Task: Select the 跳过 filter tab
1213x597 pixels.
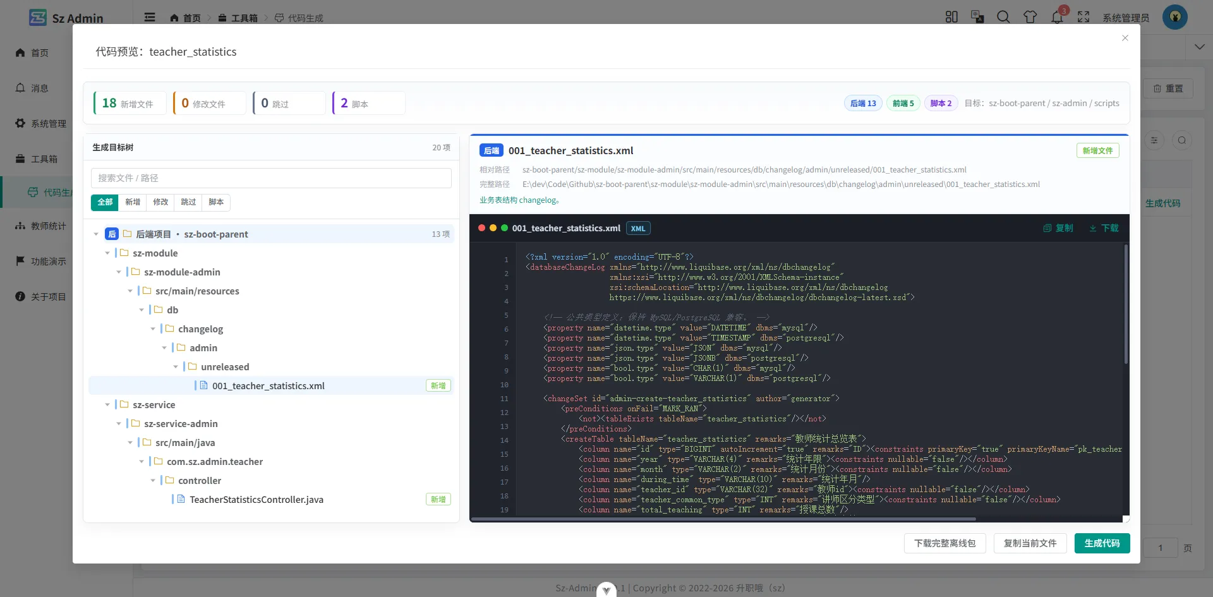Action: click(188, 202)
